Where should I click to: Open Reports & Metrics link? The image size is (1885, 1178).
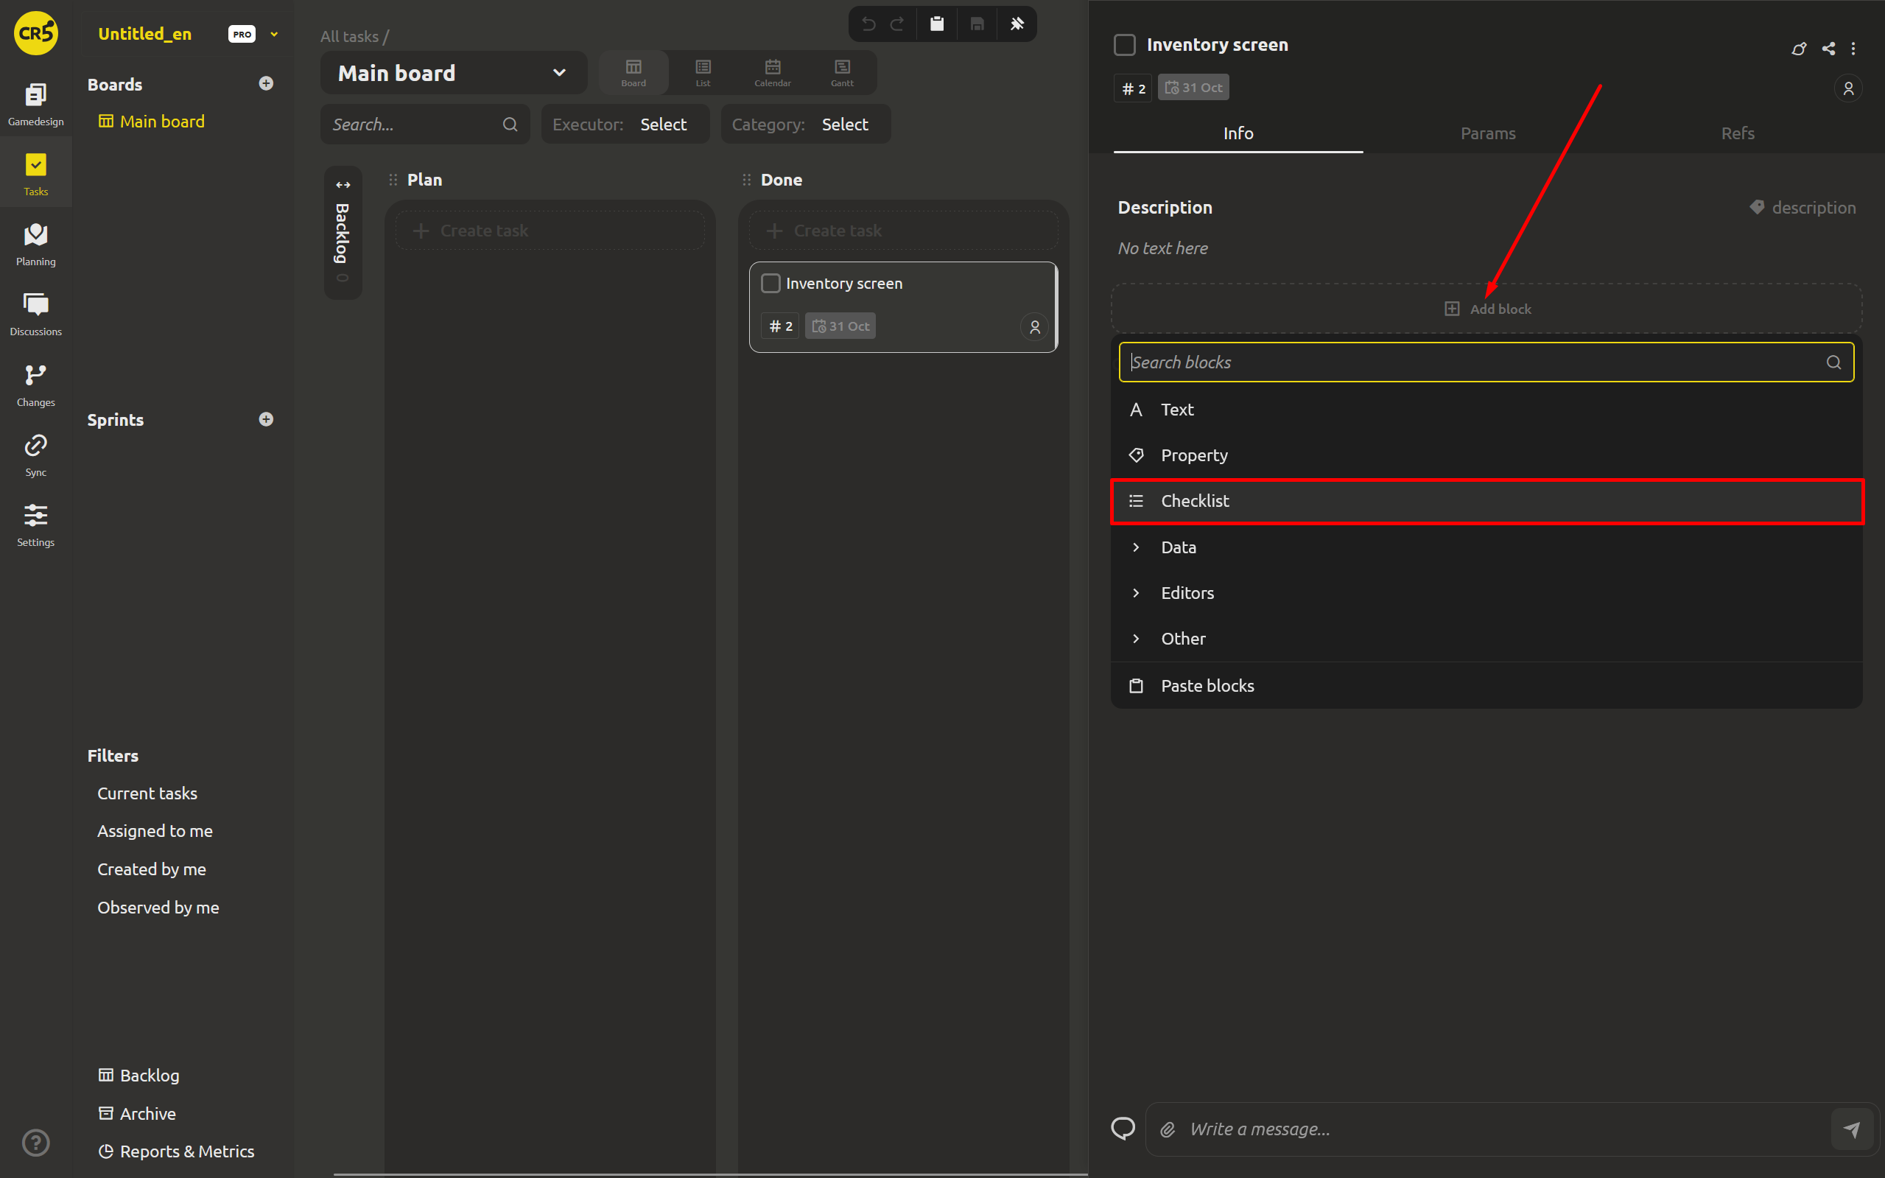(x=177, y=1151)
